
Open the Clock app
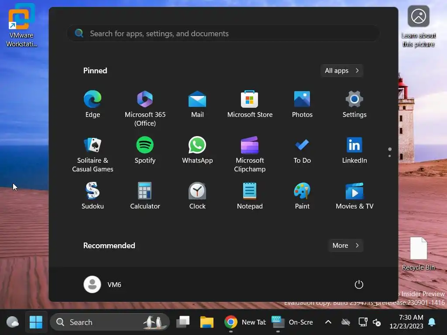tap(197, 196)
